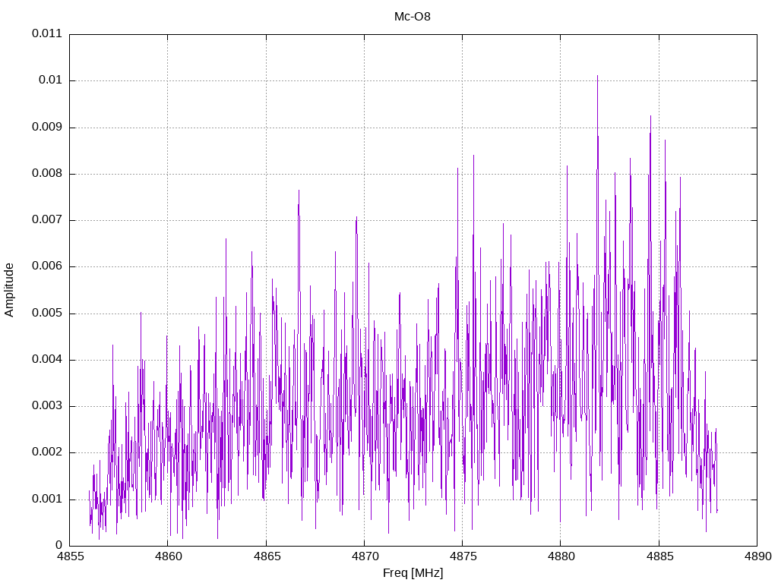Click the 4865 x-axis tick label
The height and width of the screenshot is (583, 778).
click(267, 556)
